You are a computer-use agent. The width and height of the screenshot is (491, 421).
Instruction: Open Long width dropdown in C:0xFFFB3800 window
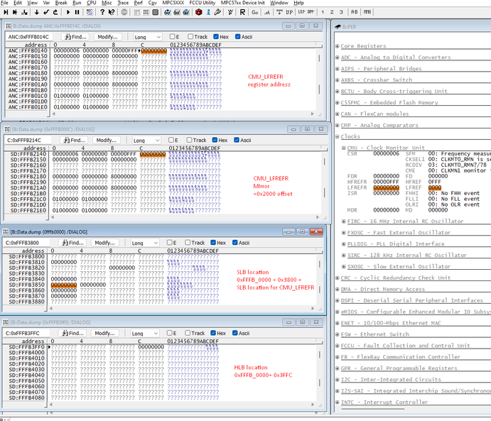click(145, 243)
